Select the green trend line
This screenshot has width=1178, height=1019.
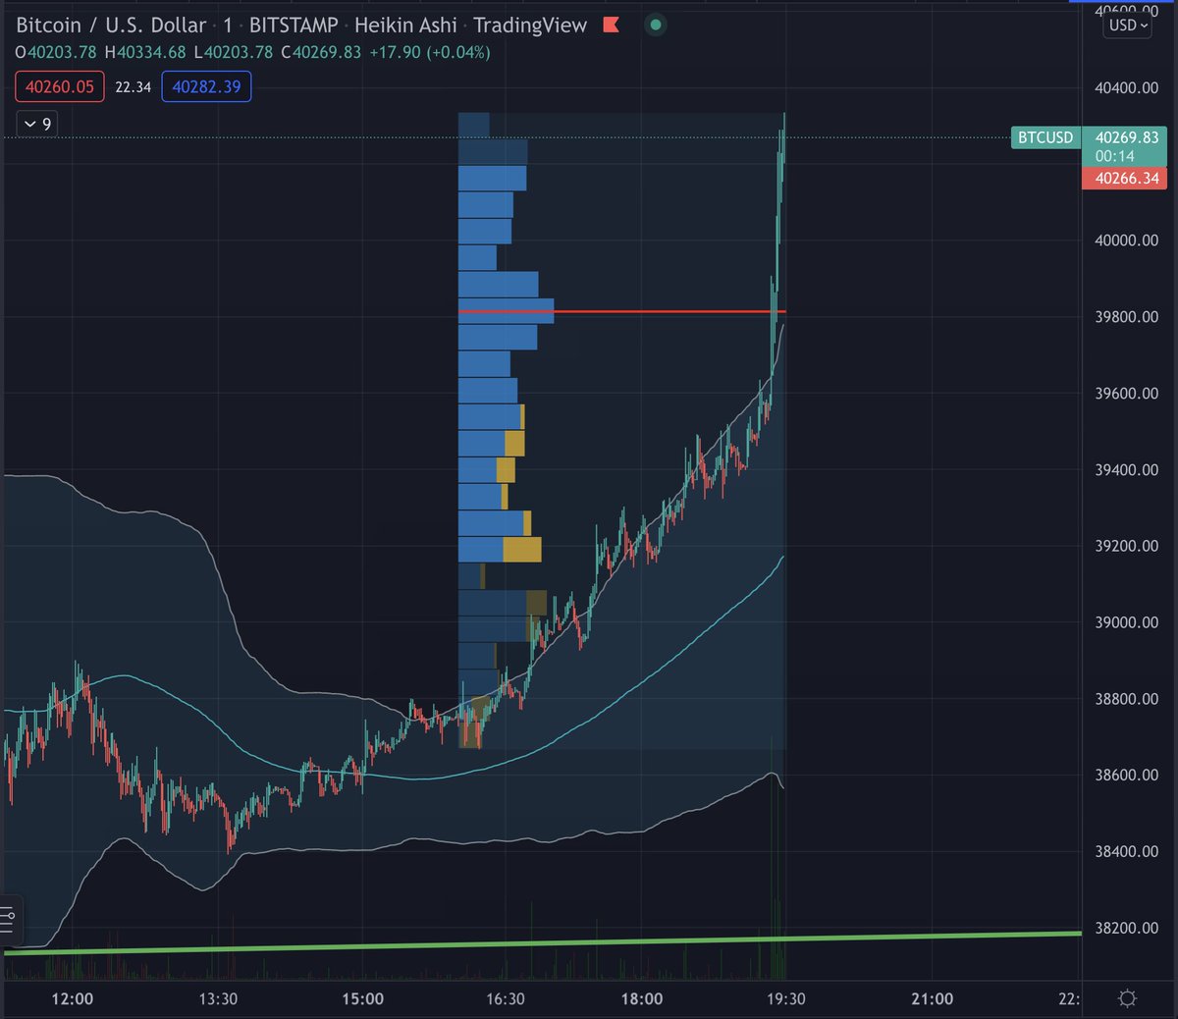coord(542,942)
